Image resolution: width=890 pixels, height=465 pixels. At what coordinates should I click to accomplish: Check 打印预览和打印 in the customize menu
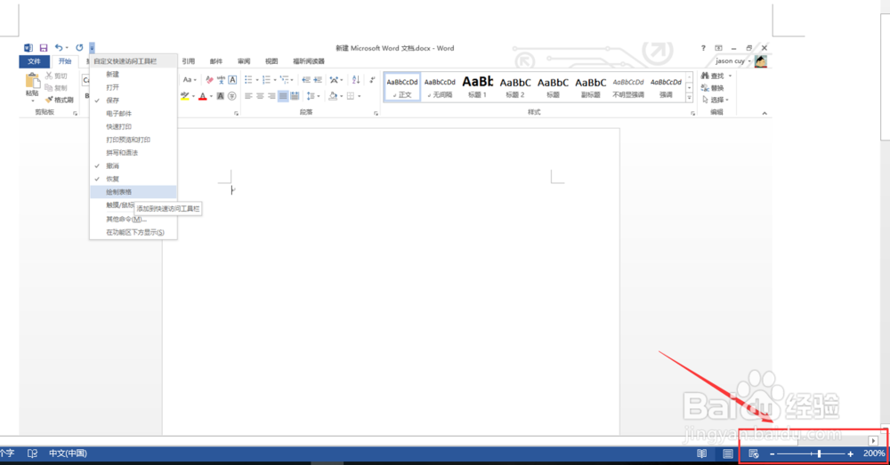click(133, 140)
